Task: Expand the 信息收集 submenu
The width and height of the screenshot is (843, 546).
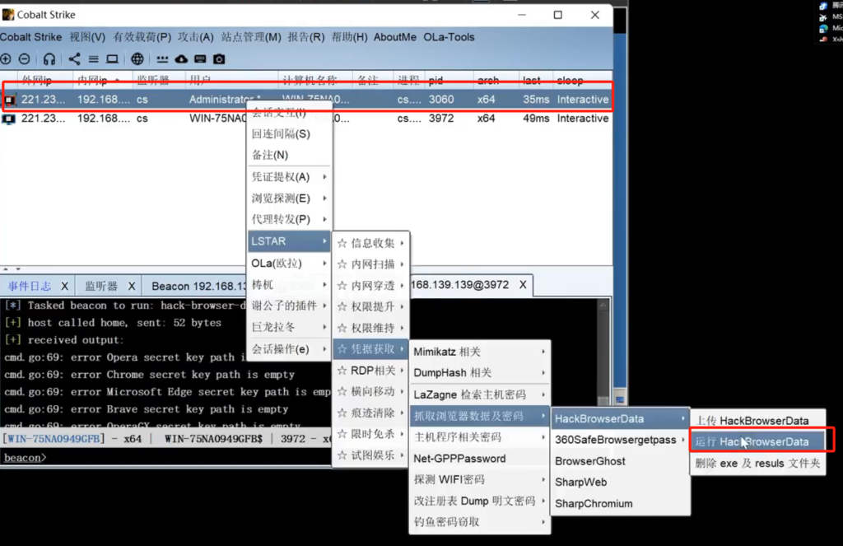Action: tap(371, 243)
